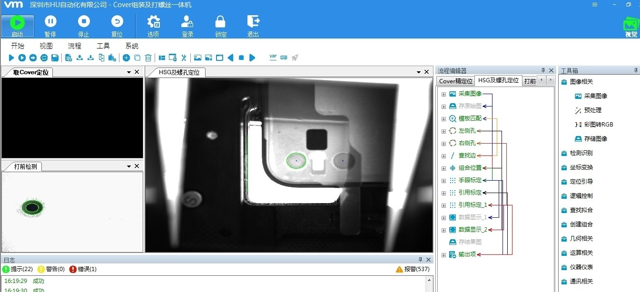Open the 系统 menu

(132, 46)
